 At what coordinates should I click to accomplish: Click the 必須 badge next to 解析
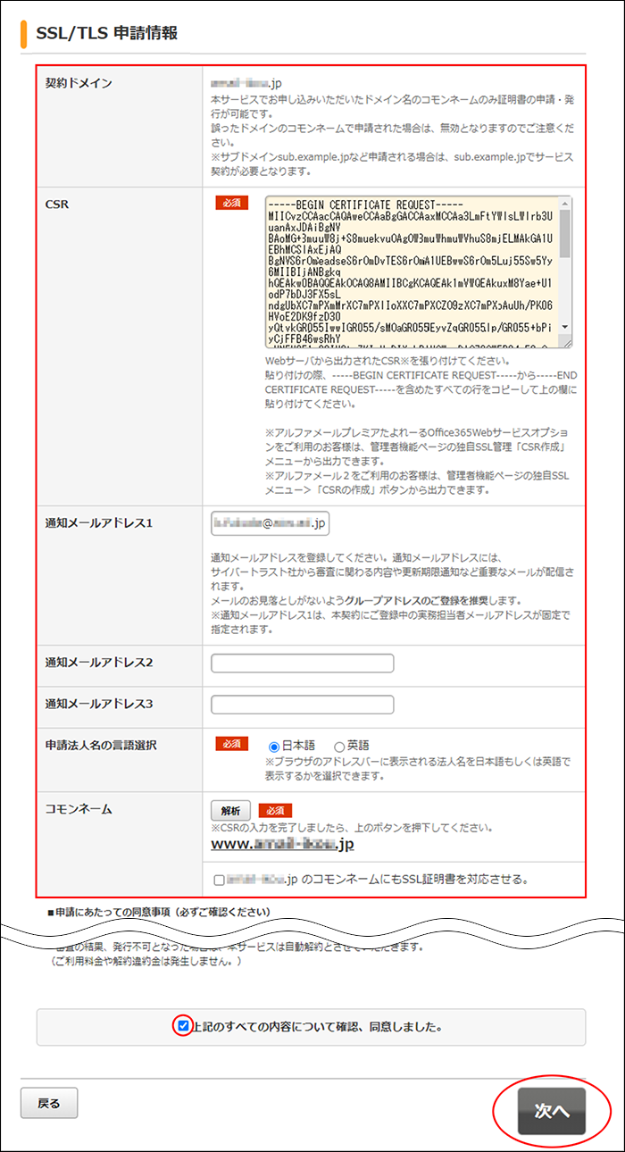pyautogui.click(x=275, y=811)
